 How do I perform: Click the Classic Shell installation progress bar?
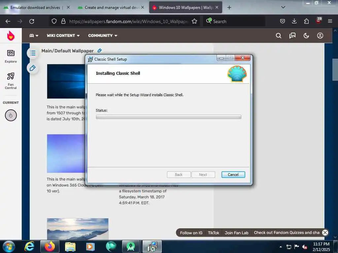[169, 117]
